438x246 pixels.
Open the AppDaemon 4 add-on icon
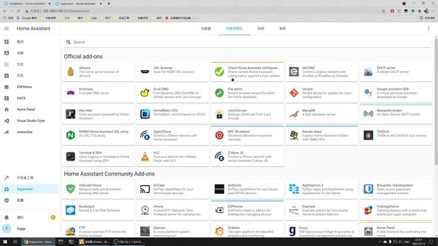tap(294, 189)
